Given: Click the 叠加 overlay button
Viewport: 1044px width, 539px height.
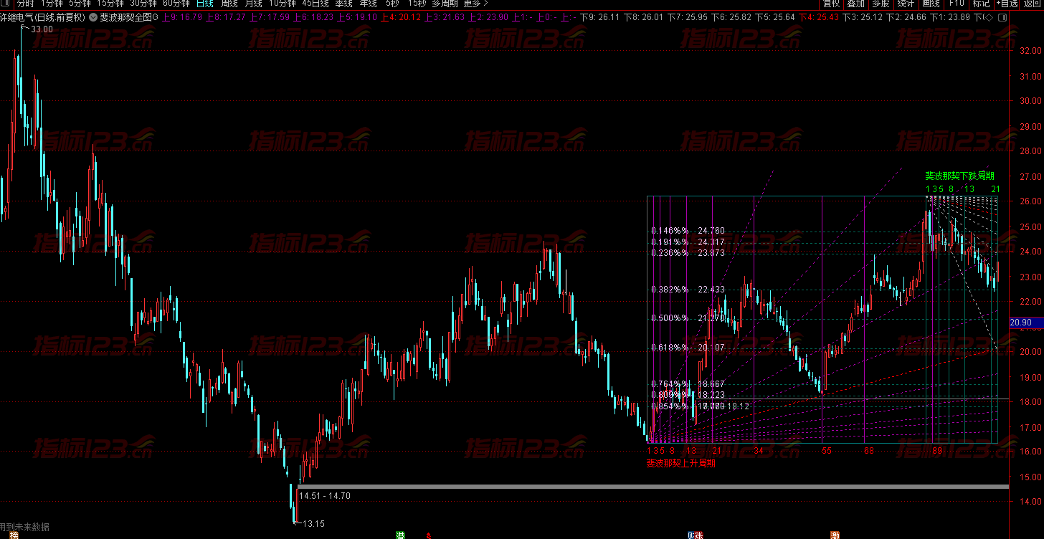Looking at the screenshot, I should click(855, 4).
